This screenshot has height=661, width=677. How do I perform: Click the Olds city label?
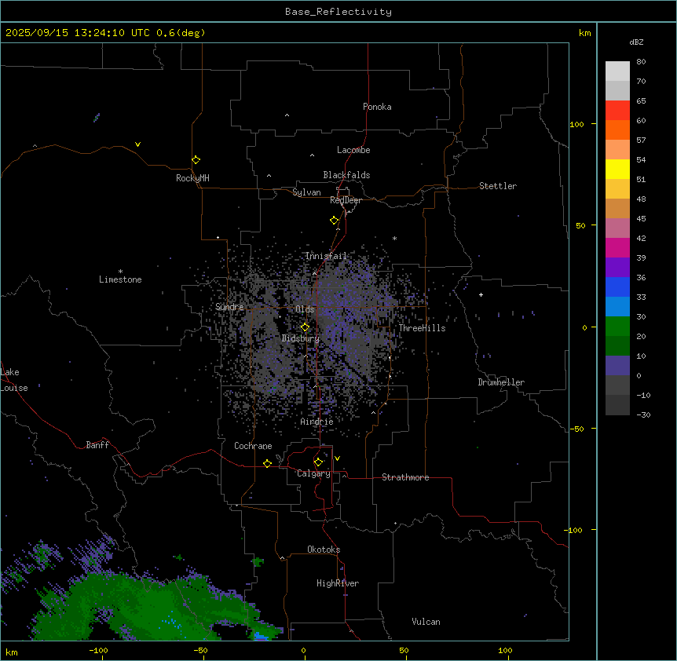pyautogui.click(x=305, y=309)
